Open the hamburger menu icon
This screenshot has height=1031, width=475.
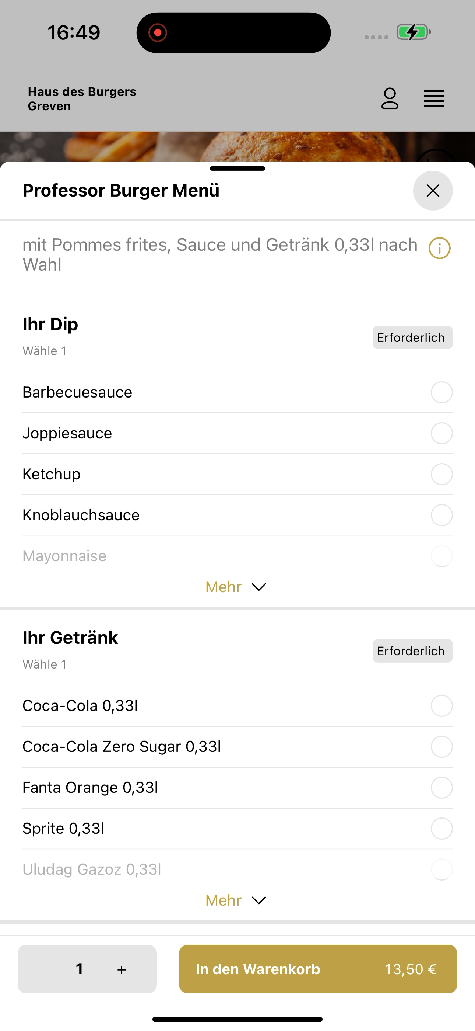pos(434,98)
